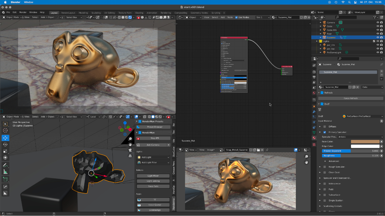Expand the PxrDomeLight entry in the outliner

[321, 52]
